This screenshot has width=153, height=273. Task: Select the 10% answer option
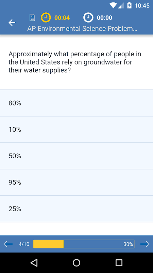coord(76,130)
